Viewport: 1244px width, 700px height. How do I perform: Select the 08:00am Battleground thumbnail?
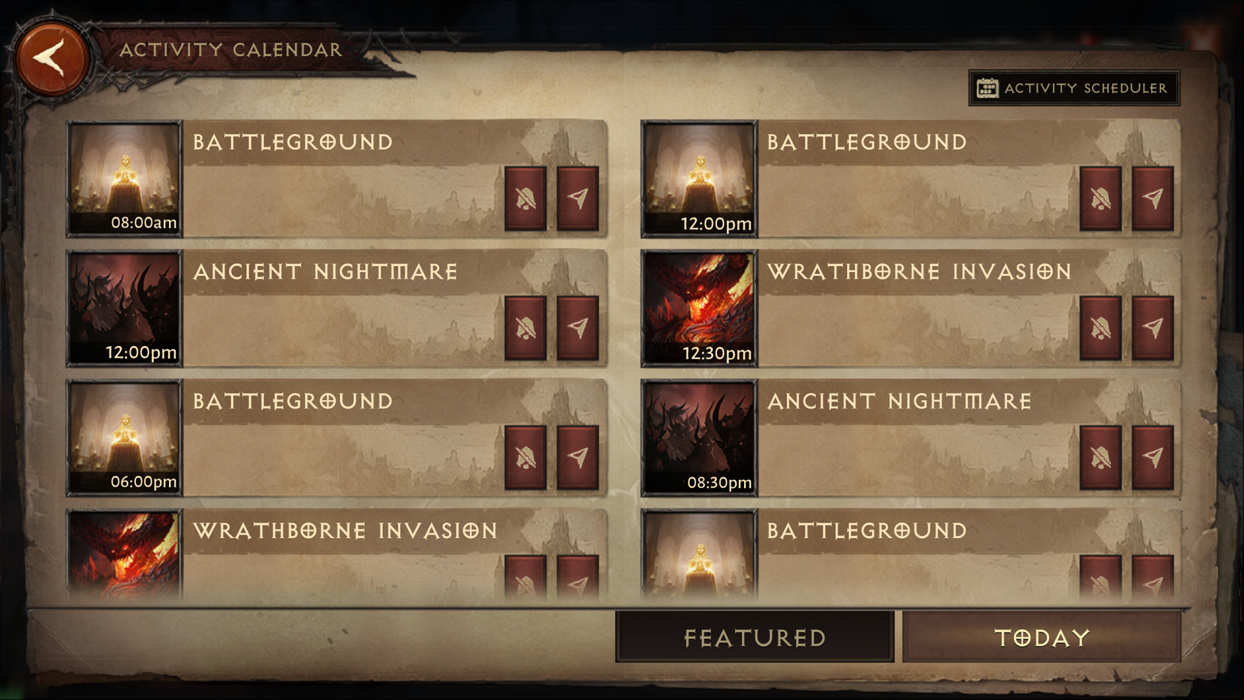tap(124, 179)
